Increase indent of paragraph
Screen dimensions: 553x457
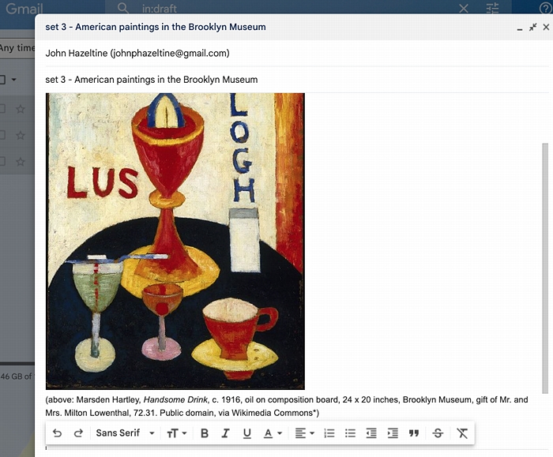coord(393,433)
